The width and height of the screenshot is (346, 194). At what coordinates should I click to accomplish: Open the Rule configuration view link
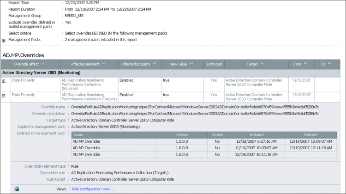click(92, 189)
